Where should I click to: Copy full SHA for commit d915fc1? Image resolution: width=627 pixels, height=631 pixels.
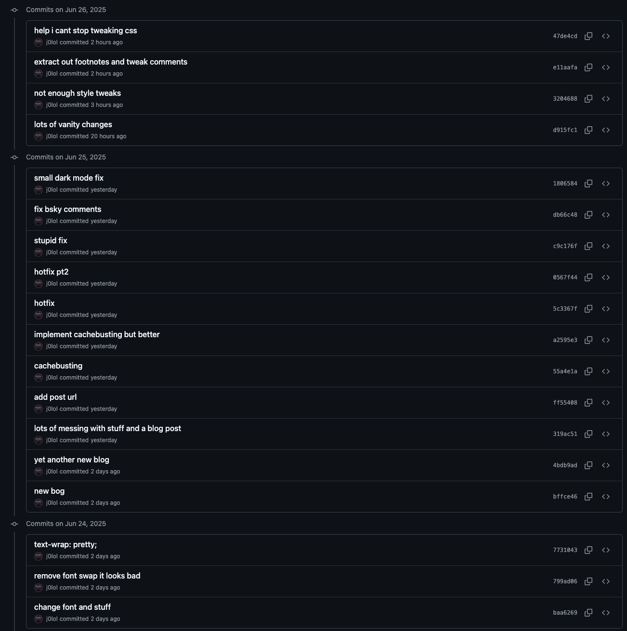(x=588, y=130)
